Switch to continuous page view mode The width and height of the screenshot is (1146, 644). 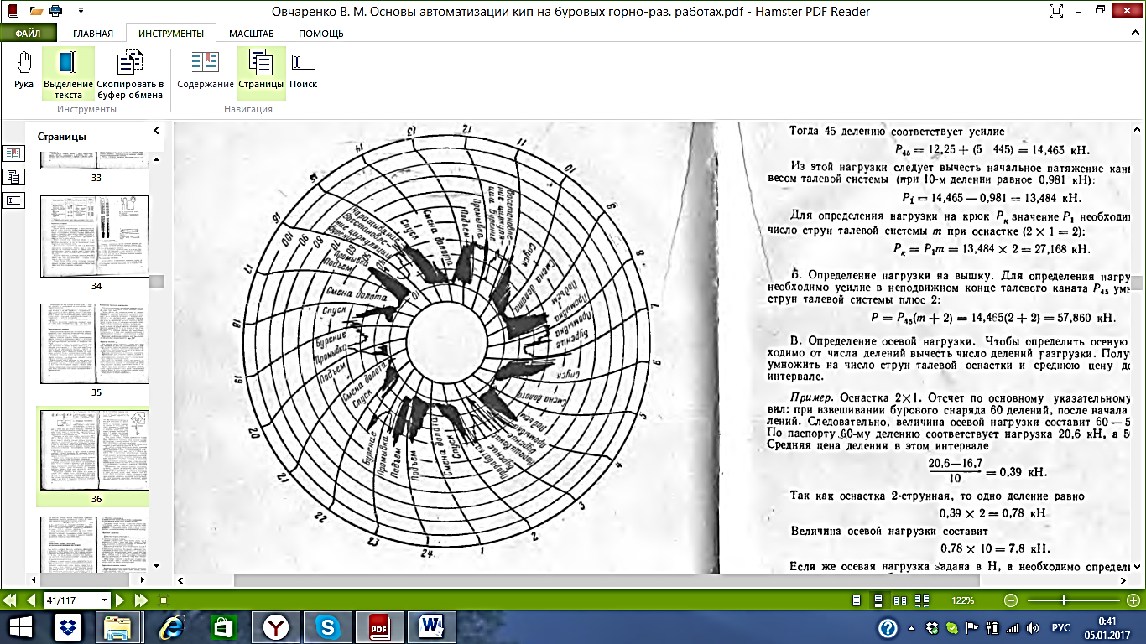878,600
